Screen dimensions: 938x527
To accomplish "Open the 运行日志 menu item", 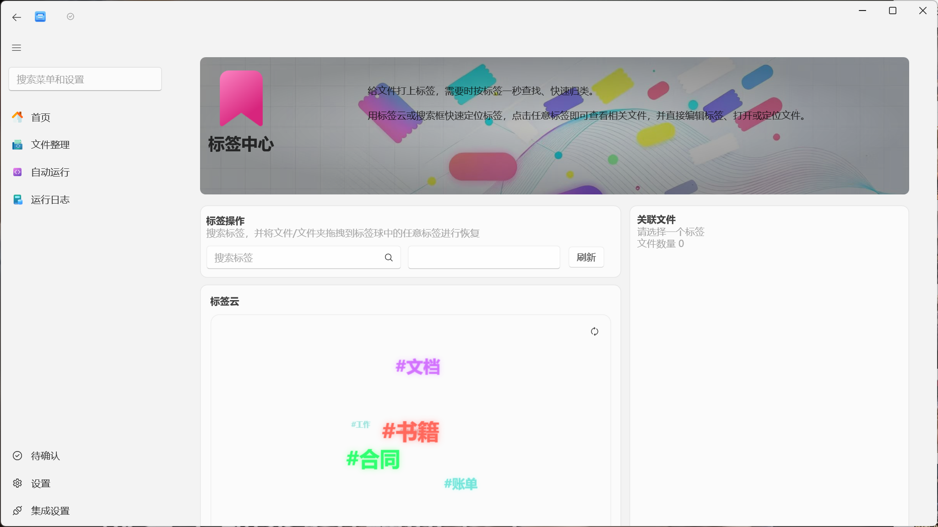I will tap(85, 199).
